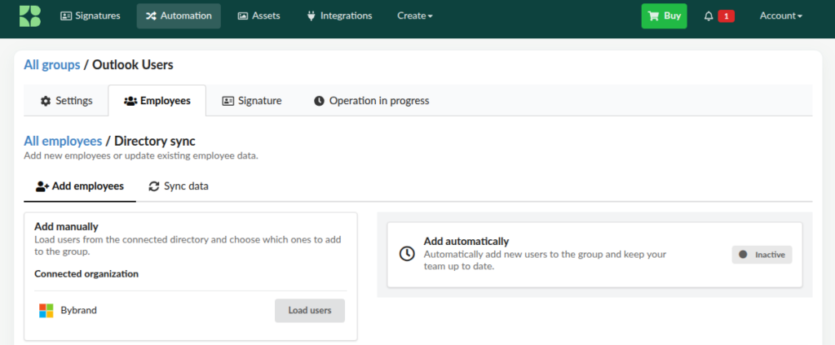Open the Operation in progress tab

(x=371, y=100)
